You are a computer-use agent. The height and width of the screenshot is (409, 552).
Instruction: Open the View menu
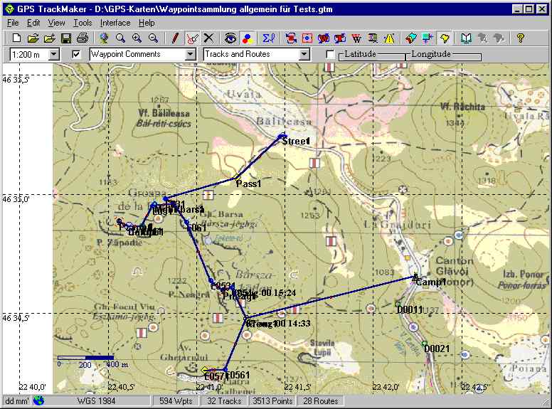pos(56,23)
